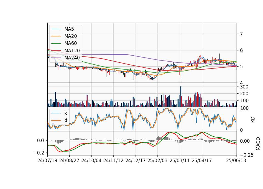Click the MA240 legend label
The image size is (263, 189).
tap(72, 58)
